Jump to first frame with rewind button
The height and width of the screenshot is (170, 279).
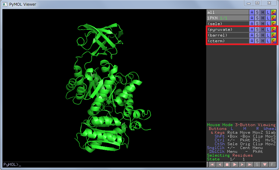(x=212, y=165)
